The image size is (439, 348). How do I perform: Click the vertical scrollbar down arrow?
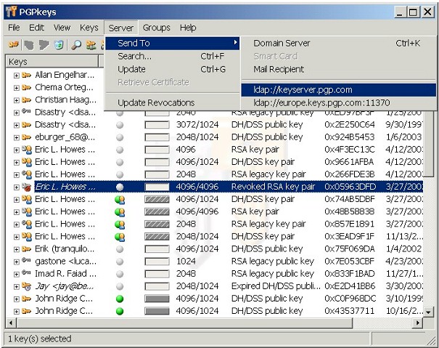tap(428, 312)
